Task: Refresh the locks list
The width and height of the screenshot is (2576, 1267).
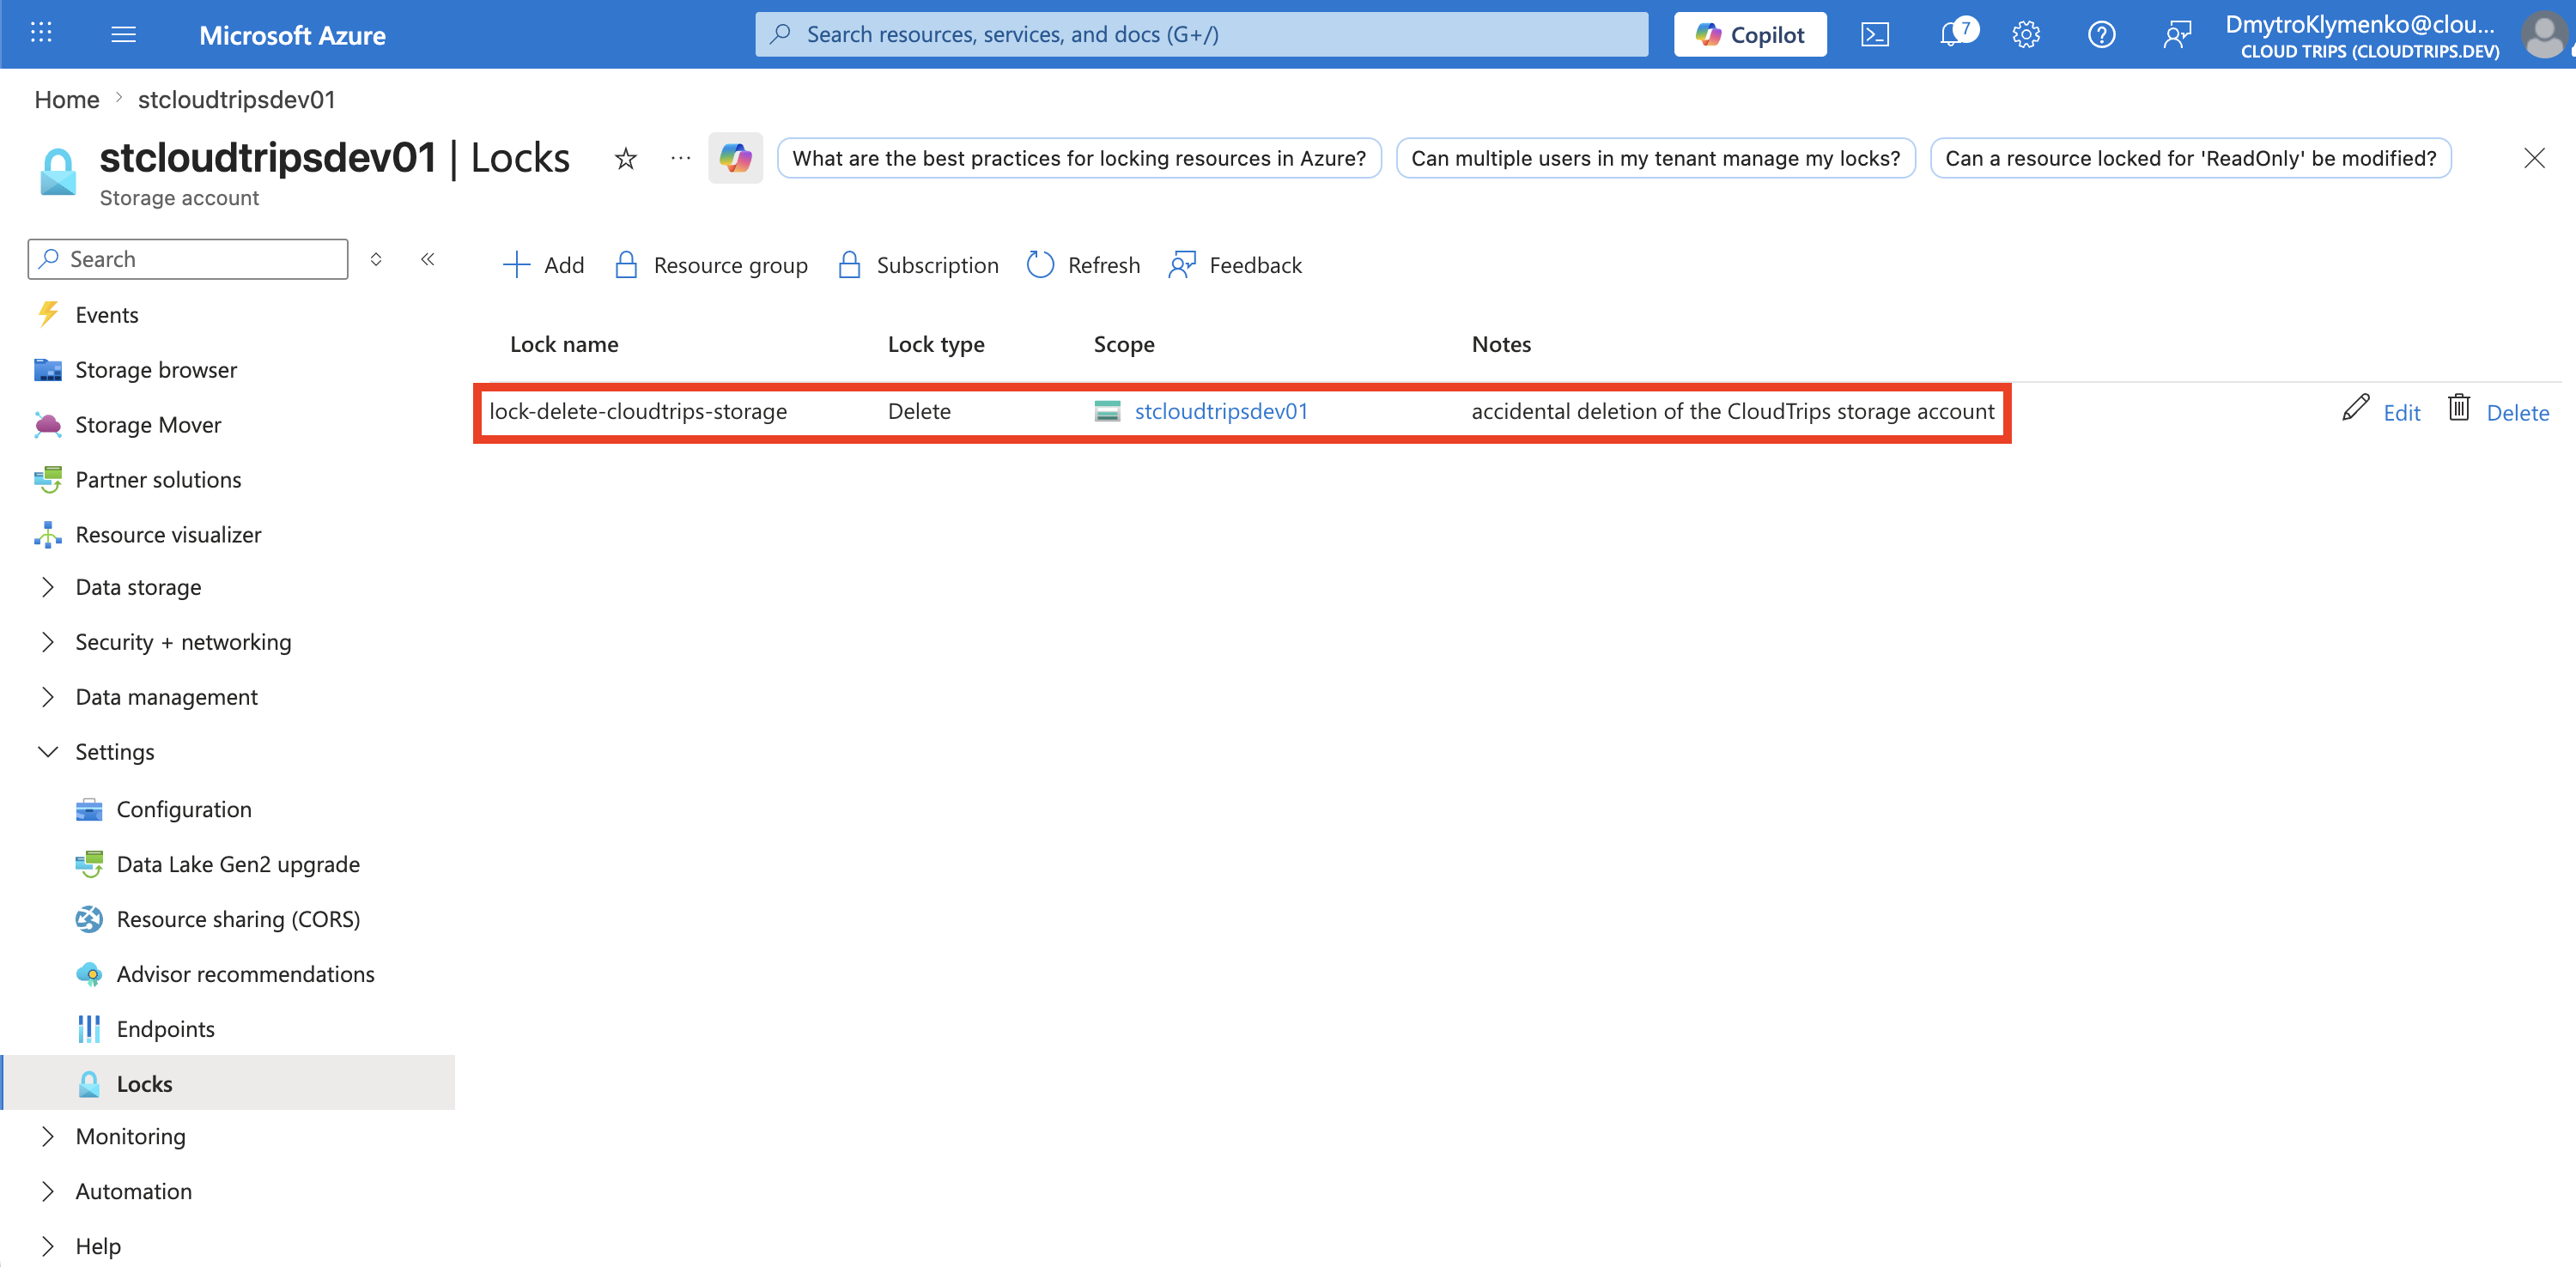Action: 1084,265
